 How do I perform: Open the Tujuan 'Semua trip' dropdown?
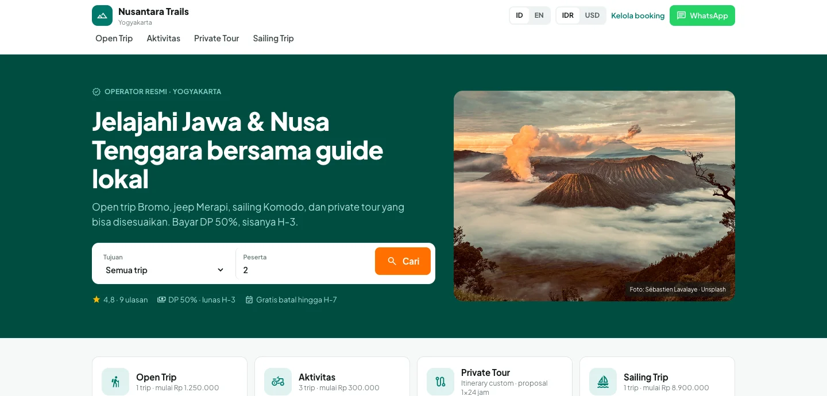tap(165, 270)
